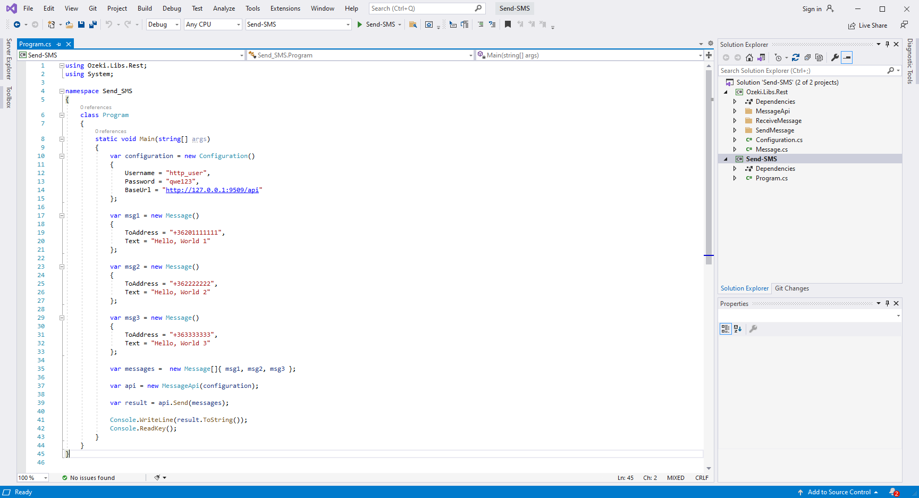Toggle Preview Selected Items in Solution Explorer
Screen dimensions: 919x498
pos(847,57)
